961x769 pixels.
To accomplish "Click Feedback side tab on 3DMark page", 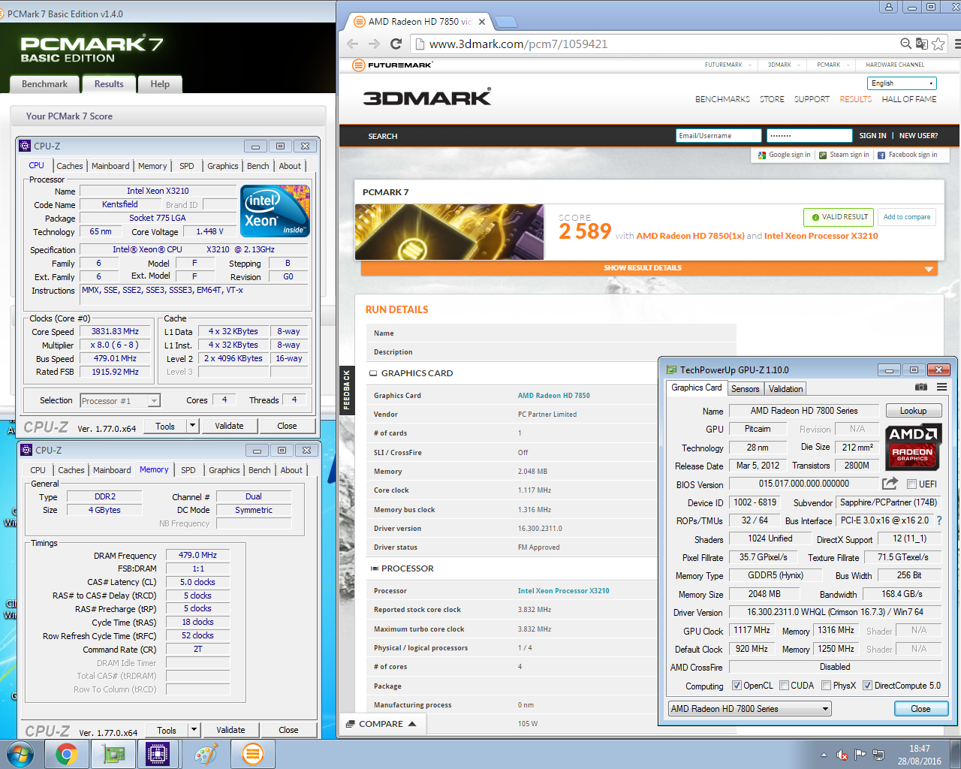I will pyautogui.click(x=347, y=390).
